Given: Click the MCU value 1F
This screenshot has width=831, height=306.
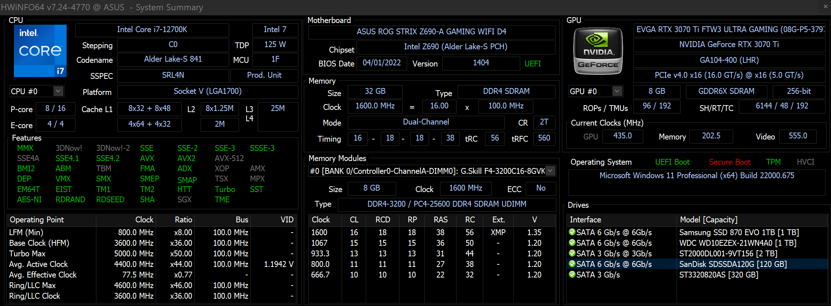Looking at the screenshot, I should [275, 59].
